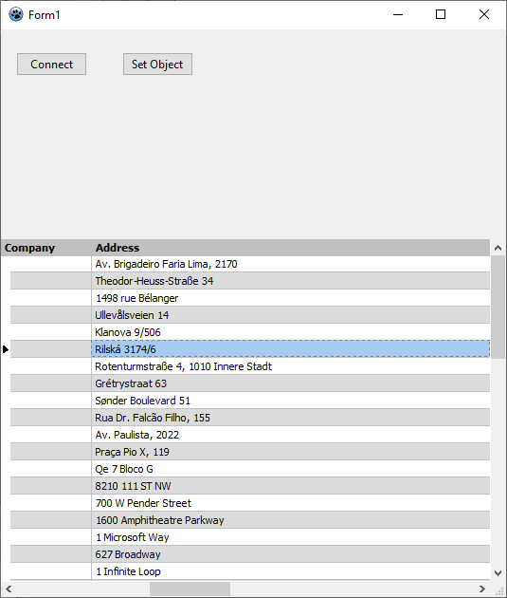This screenshot has width=507, height=598.
Task: Click the Set Object button
Action: [x=157, y=65]
